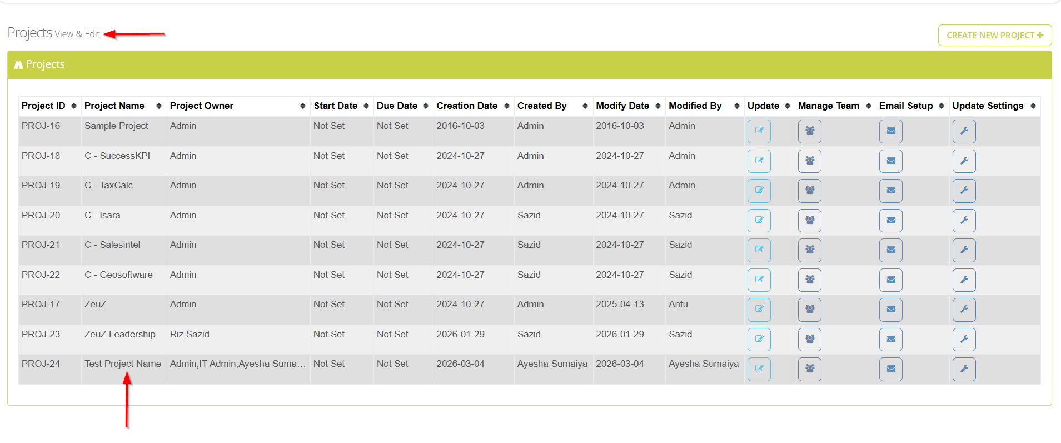The height and width of the screenshot is (443, 1061).
Task: Open update settings for C - Geosoftware
Action: (x=964, y=280)
